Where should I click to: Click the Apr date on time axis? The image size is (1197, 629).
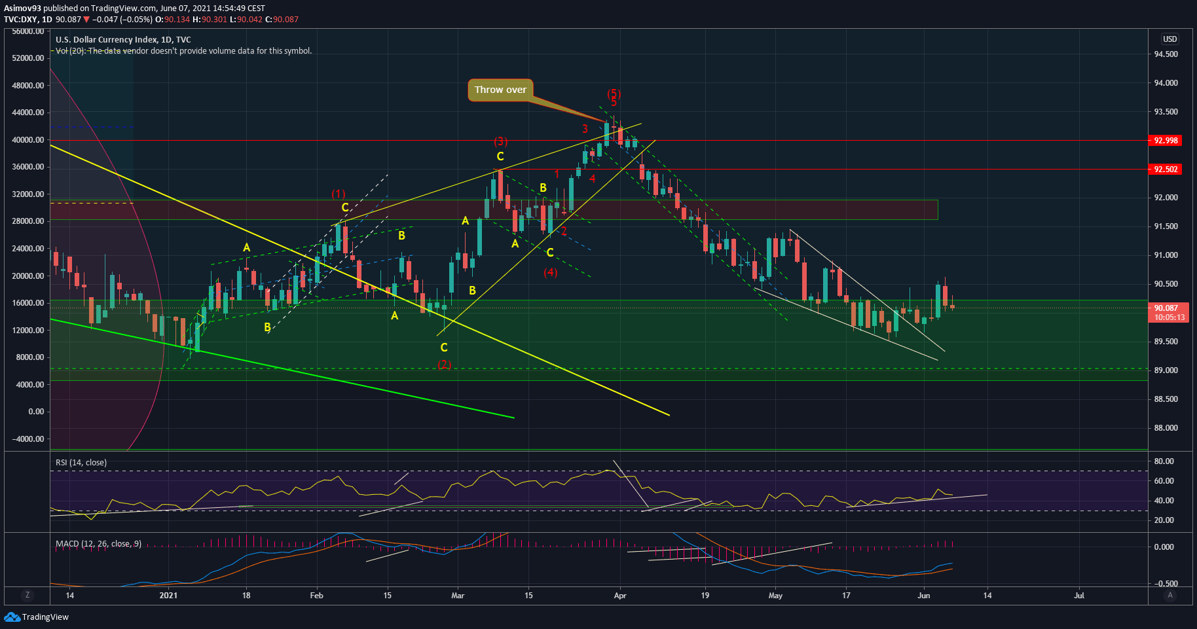[619, 596]
